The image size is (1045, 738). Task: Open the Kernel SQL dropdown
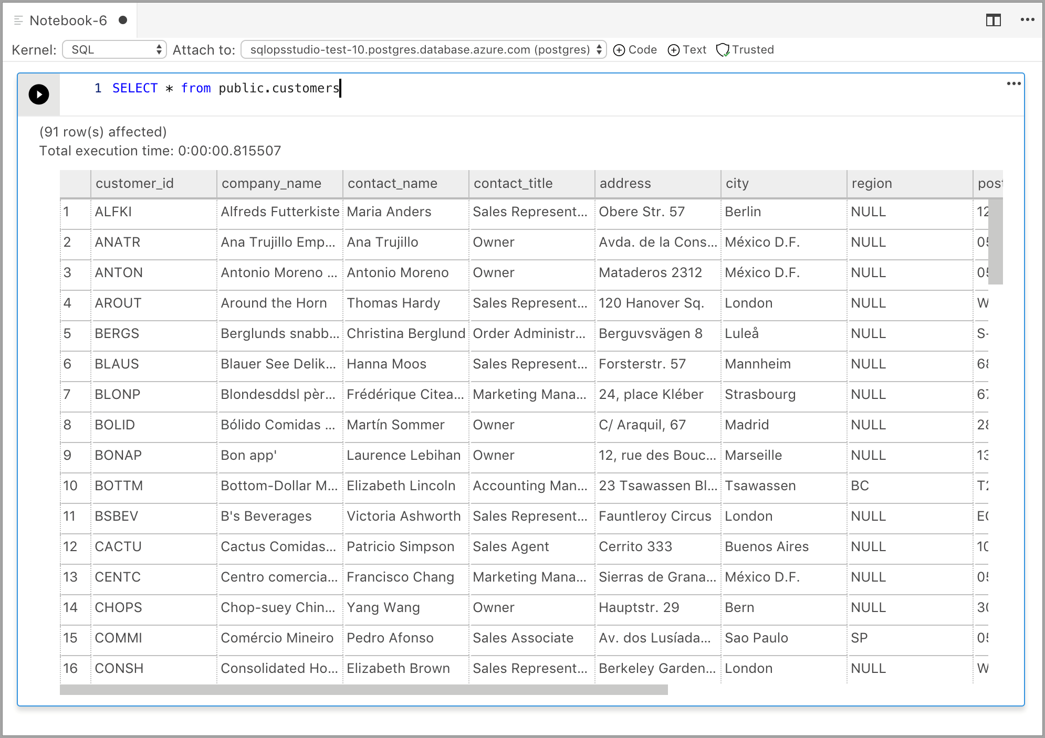tap(114, 50)
